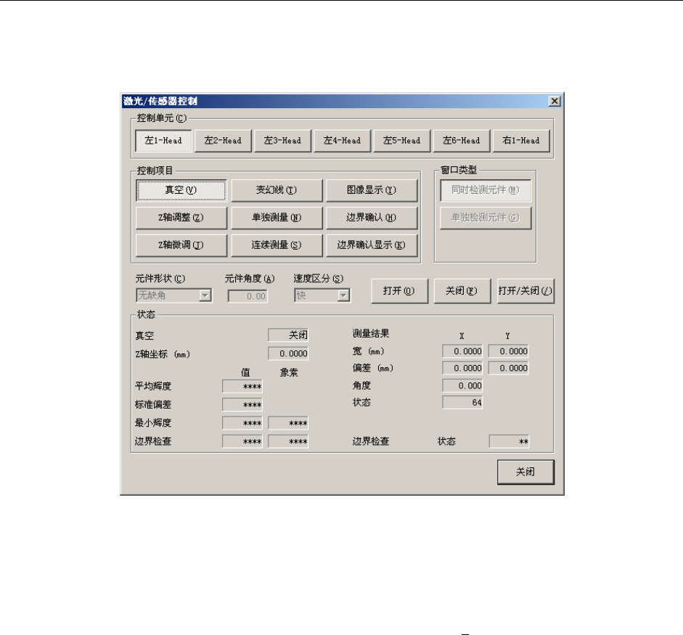Click the 单独检测元件 (G) window type
Viewport: 683px width, 635px height.
pyautogui.click(x=486, y=218)
